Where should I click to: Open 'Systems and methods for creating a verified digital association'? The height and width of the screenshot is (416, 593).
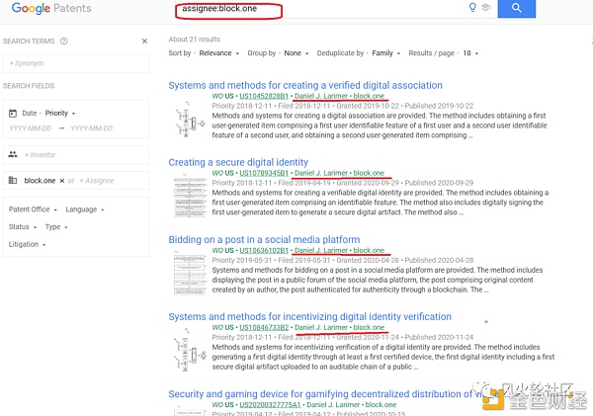pos(305,85)
